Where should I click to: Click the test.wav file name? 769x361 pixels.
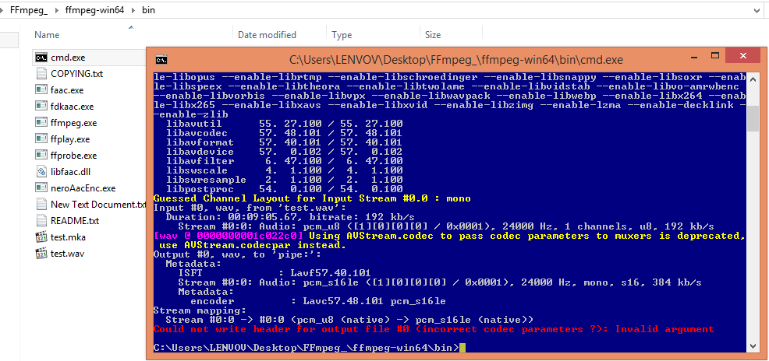click(67, 254)
